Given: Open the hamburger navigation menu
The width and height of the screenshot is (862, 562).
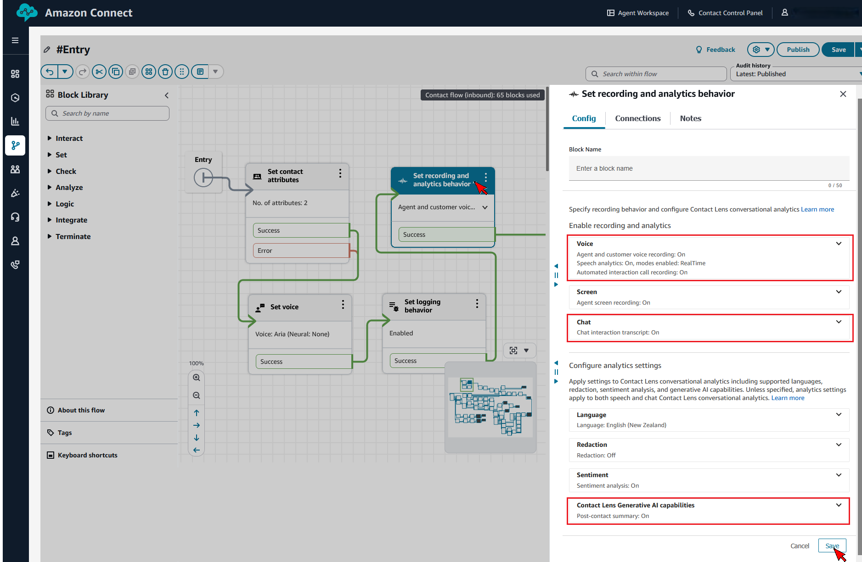Looking at the screenshot, I should click(15, 40).
